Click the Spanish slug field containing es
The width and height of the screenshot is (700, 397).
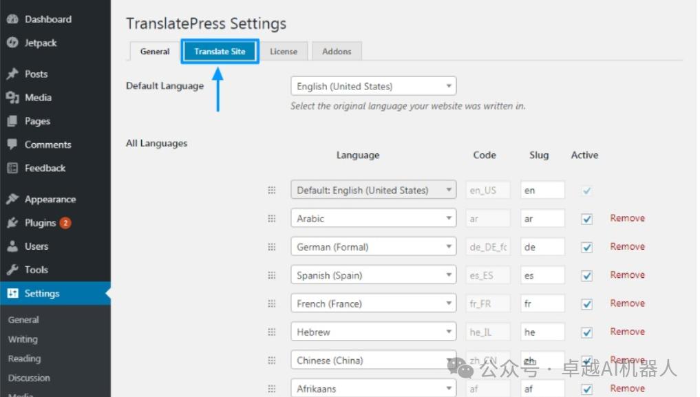[542, 275]
